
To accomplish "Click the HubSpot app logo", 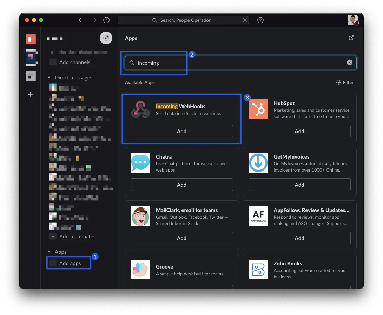I will pos(258,109).
